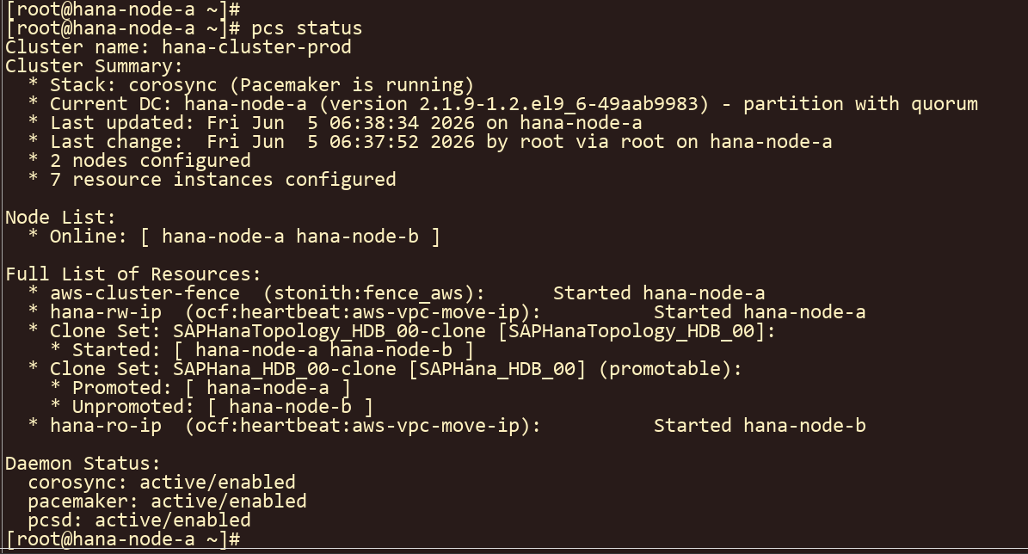The width and height of the screenshot is (1028, 554).
Task: Click hana-node-a in the Promoted line
Action: click(x=268, y=388)
